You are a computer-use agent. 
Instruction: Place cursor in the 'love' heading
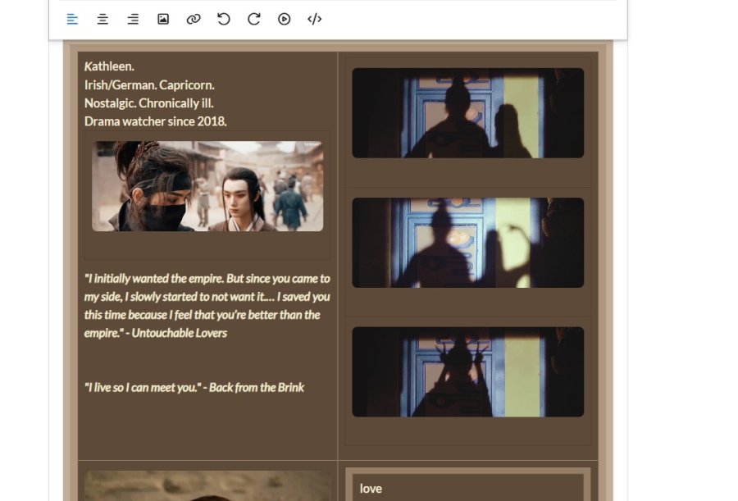[x=371, y=488]
